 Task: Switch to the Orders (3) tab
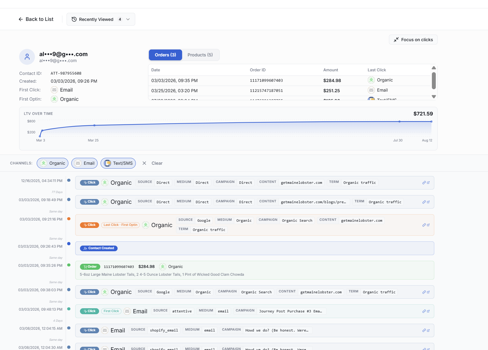(x=165, y=55)
